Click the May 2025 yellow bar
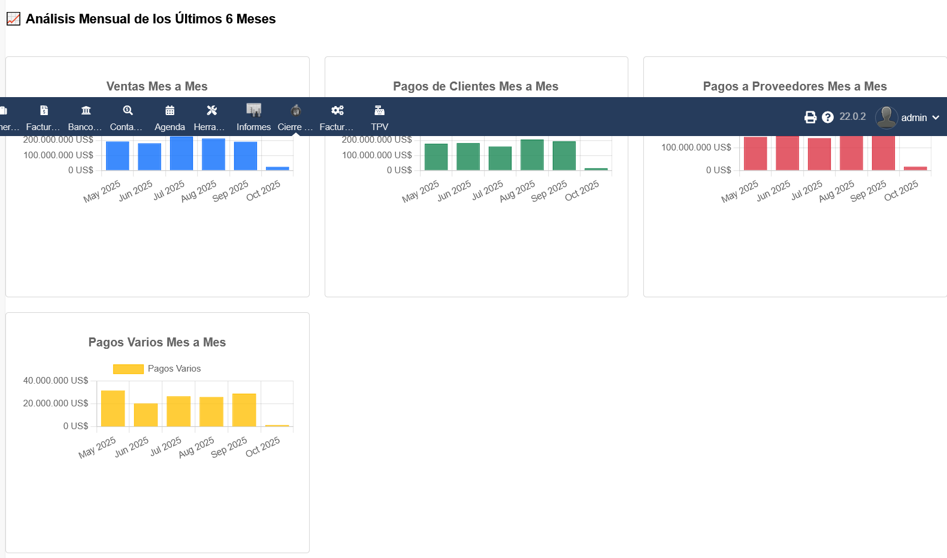The width and height of the screenshot is (947, 558). click(113, 409)
